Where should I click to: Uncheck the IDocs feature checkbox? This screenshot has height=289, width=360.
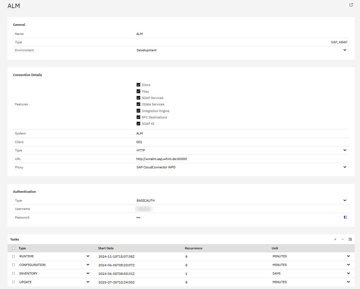(x=138, y=85)
